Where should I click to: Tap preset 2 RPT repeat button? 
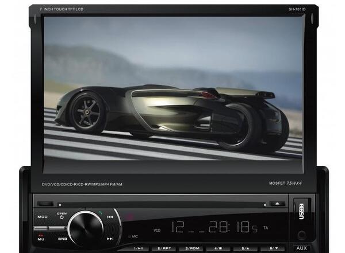click(164, 248)
